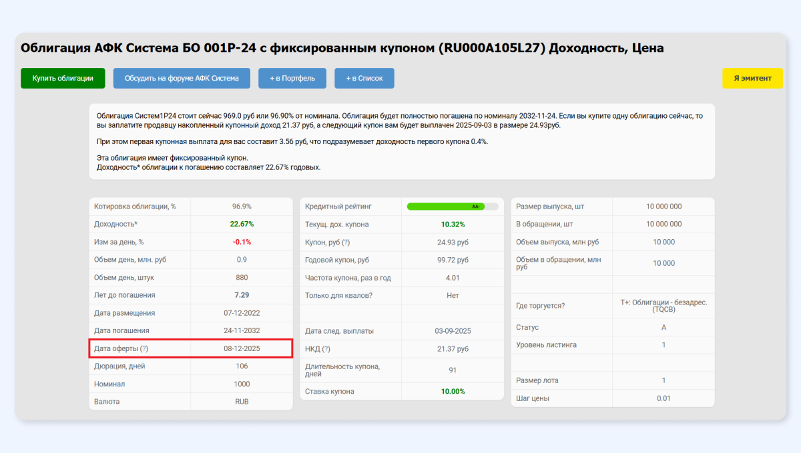Select the "96.9%" quote value
The width and height of the screenshot is (801, 453).
242,207
